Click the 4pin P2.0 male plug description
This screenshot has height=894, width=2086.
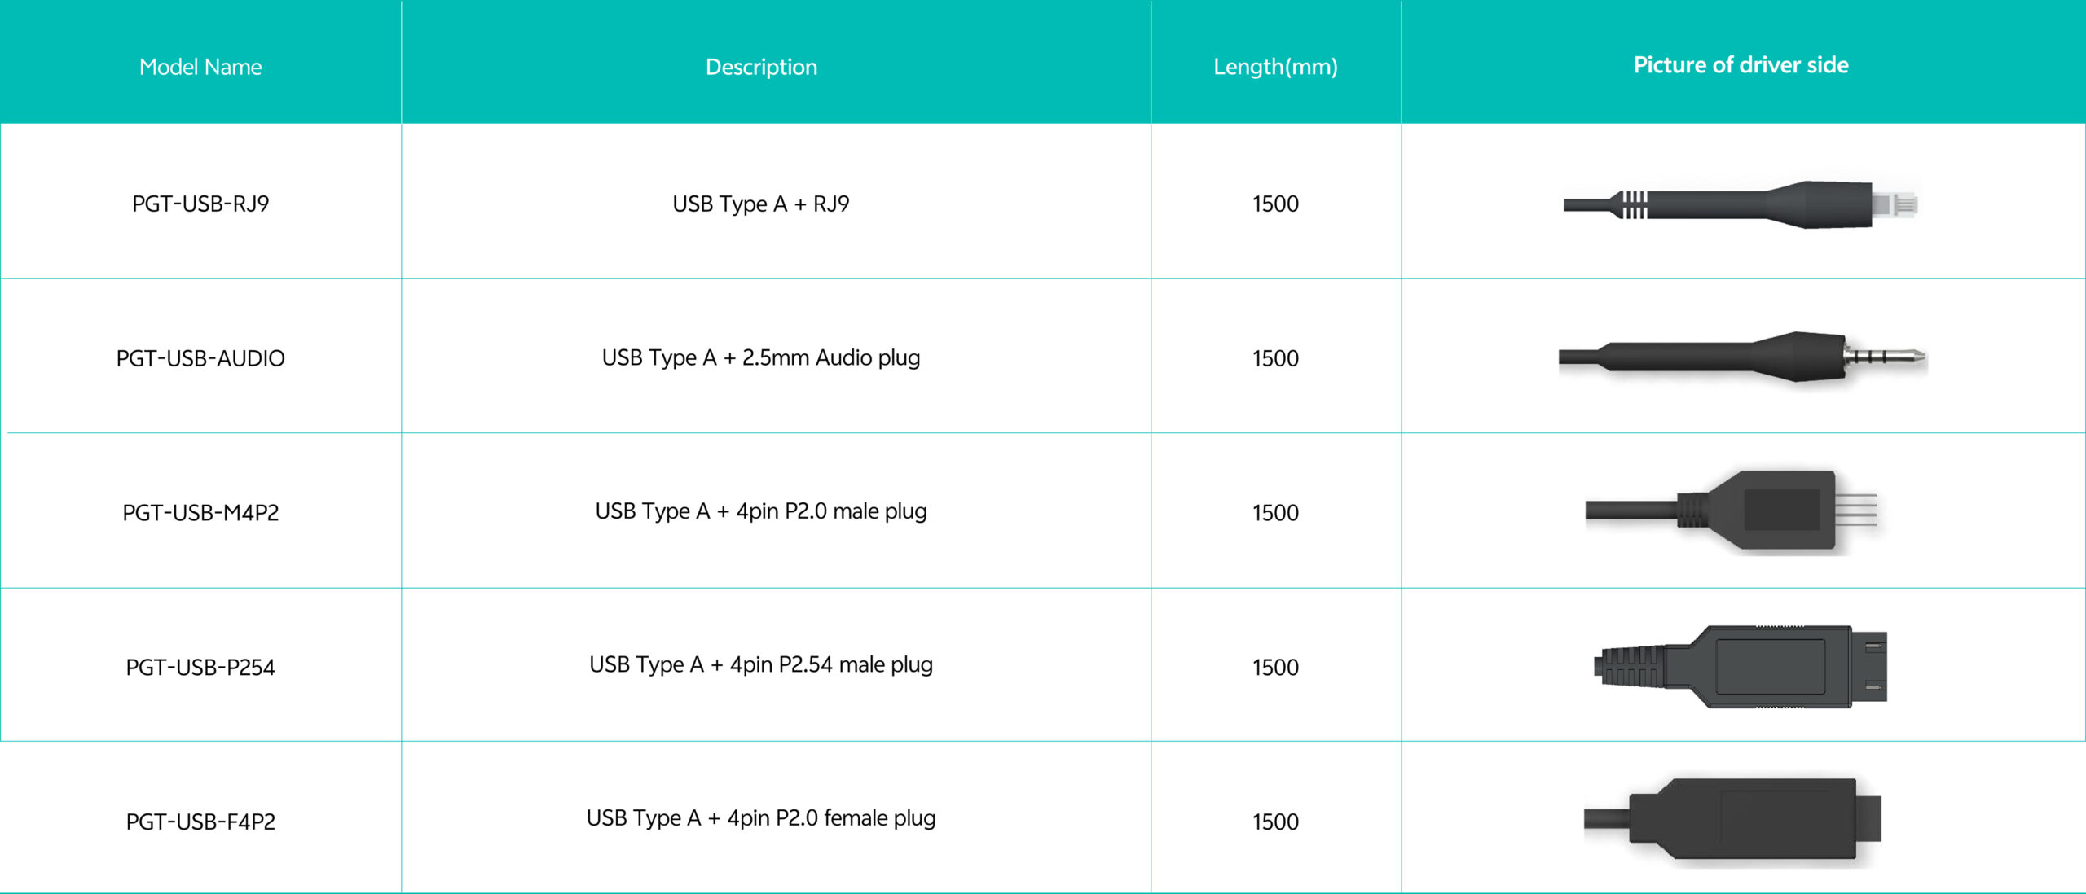(x=761, y=511)
